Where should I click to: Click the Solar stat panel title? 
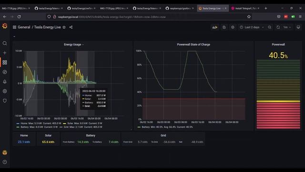tap(48, 135)
